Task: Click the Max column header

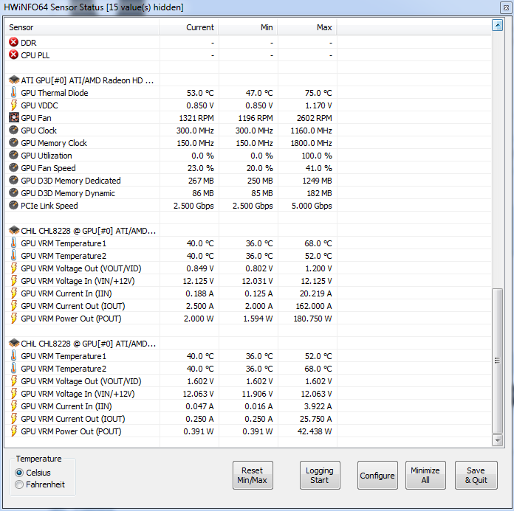Action: 307,27
